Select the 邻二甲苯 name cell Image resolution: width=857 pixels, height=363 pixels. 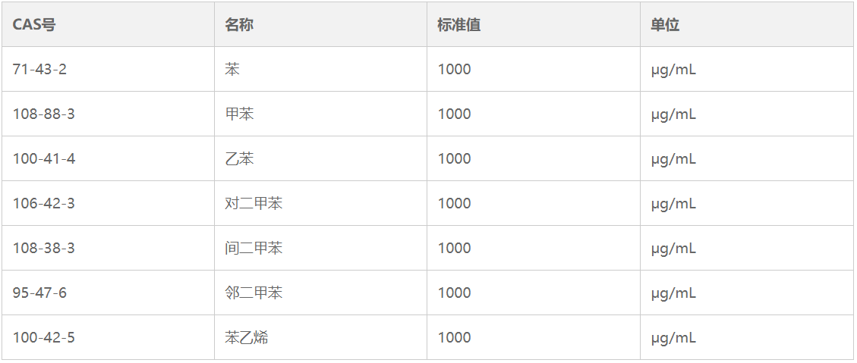coord(254,293)
